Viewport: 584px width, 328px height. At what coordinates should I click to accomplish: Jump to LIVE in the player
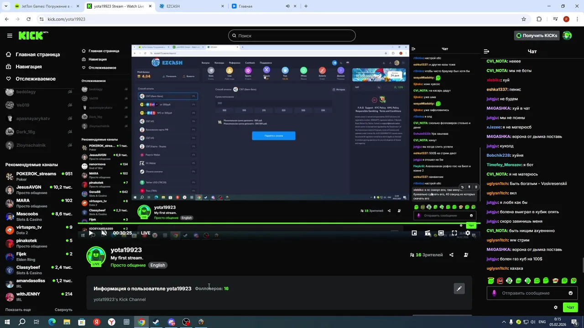tap(146, 233)
